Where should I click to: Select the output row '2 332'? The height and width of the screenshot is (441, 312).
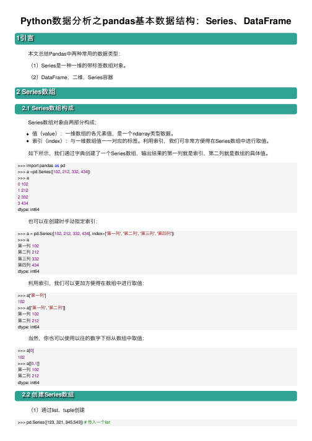[23, 197]
